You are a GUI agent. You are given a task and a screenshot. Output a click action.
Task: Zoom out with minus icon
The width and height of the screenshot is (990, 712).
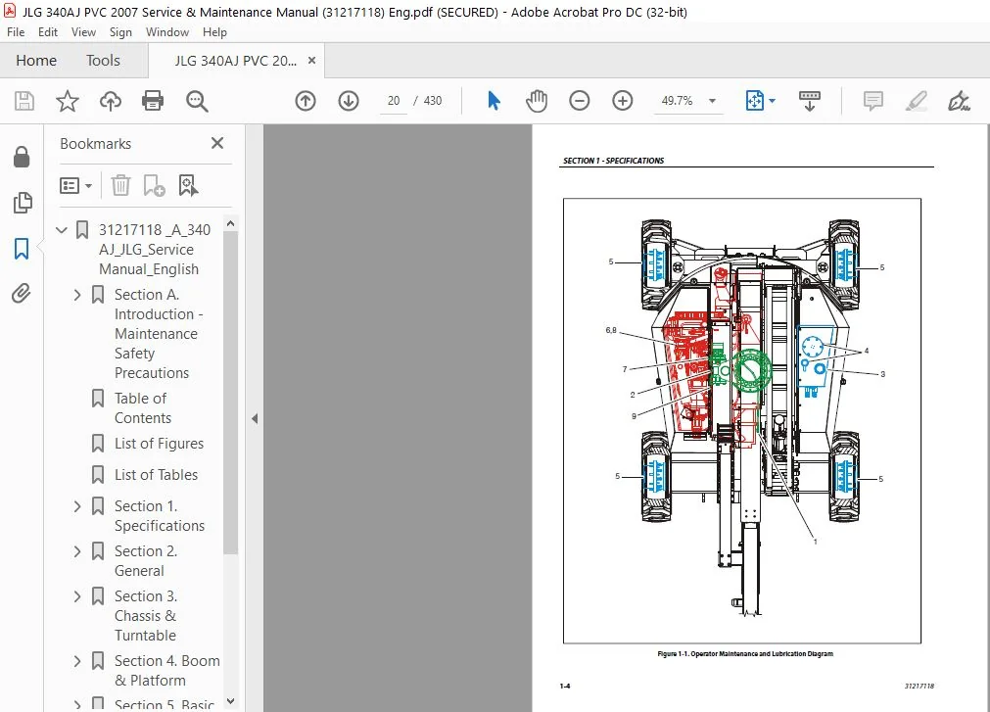tap(579, 101)
